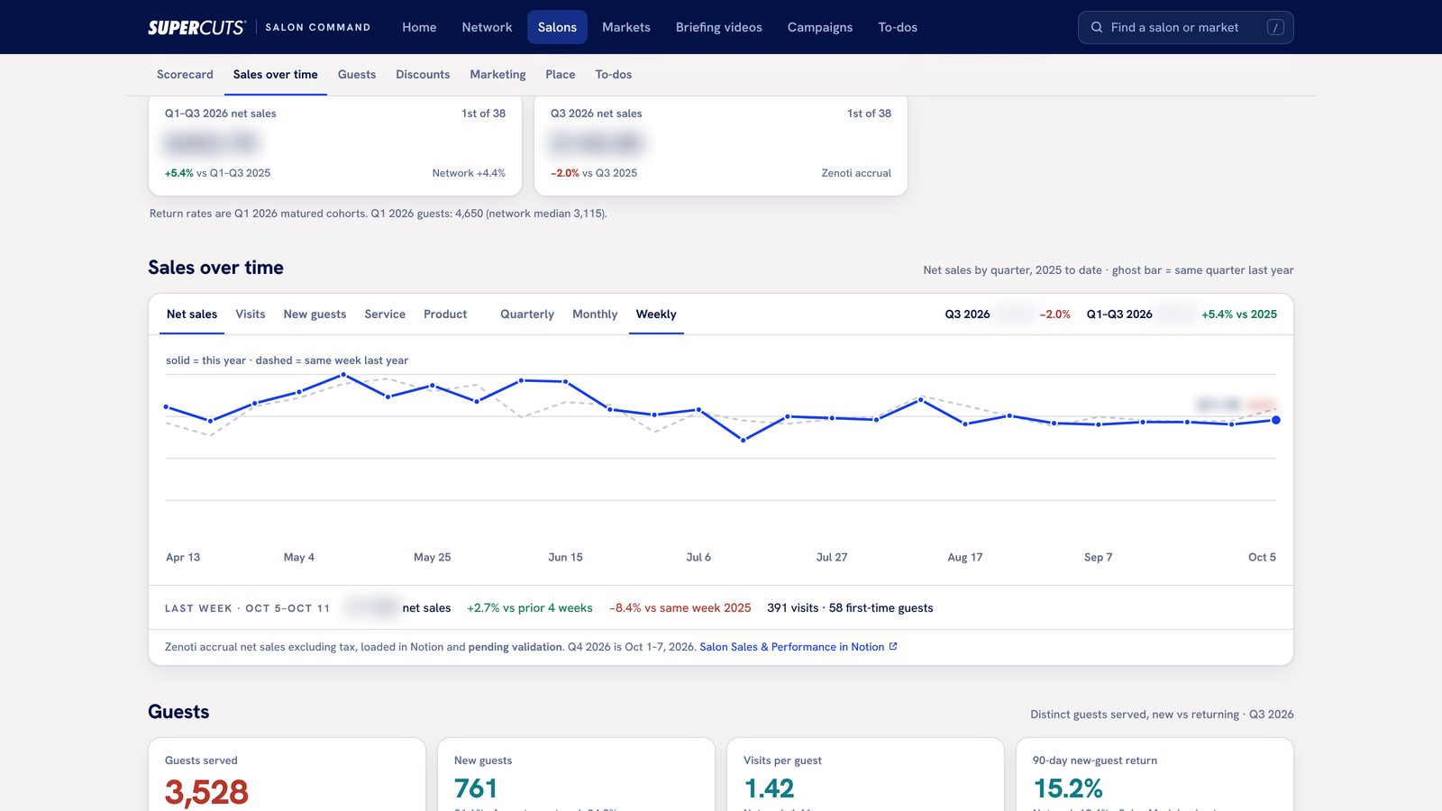Click the 90-day new-guest return 15.2% value
The width and height of the screenshot is (1442, 811).
pos(1068,788)
